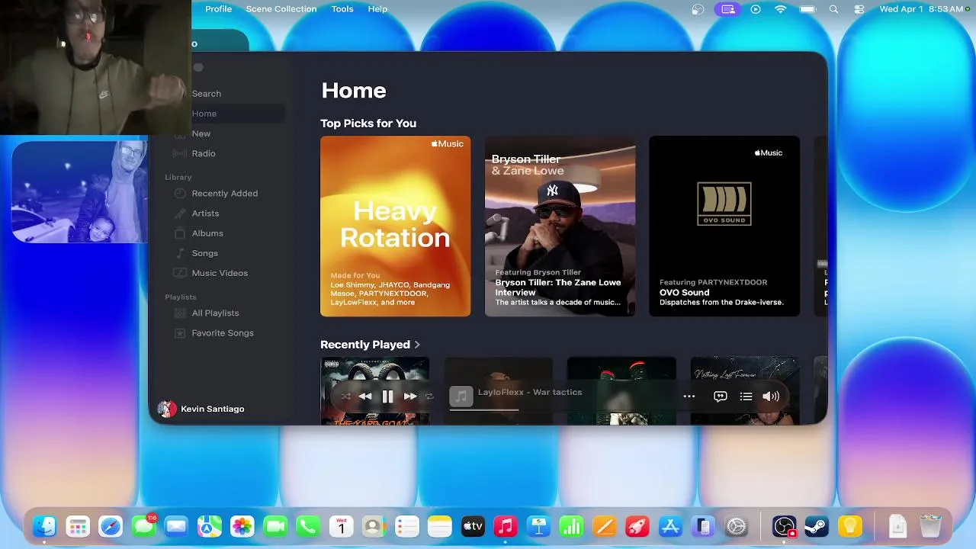Open the lyrics panel
Image resolution: width=976 pixels, height=549 pixels.
[x=720, y=396]
